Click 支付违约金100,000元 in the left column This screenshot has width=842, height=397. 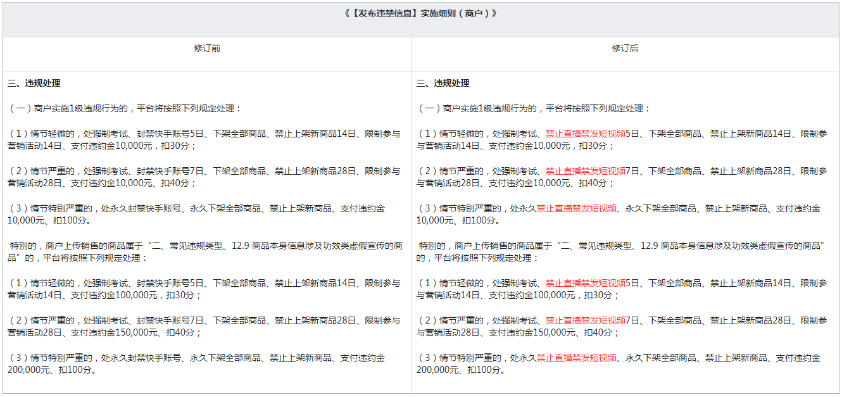111,296
